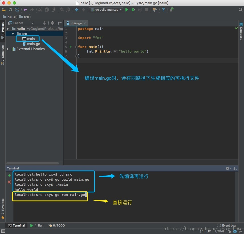The image size is (244, 234).
Task: Open Settings via the wrench icon
Action: coord(155,10)
